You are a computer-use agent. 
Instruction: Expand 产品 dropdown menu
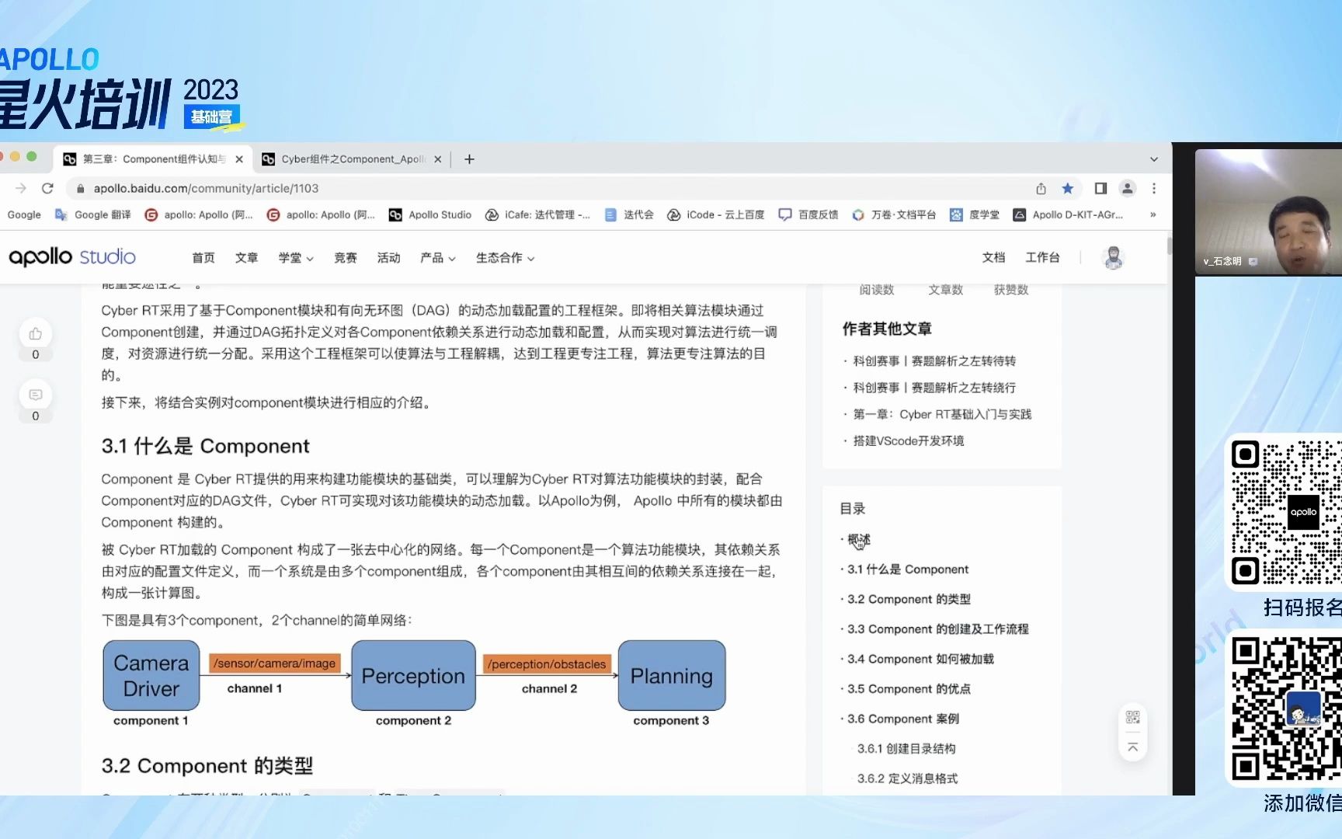438,258
